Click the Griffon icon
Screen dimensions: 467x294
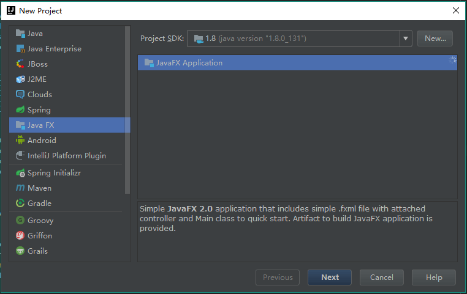20,236
